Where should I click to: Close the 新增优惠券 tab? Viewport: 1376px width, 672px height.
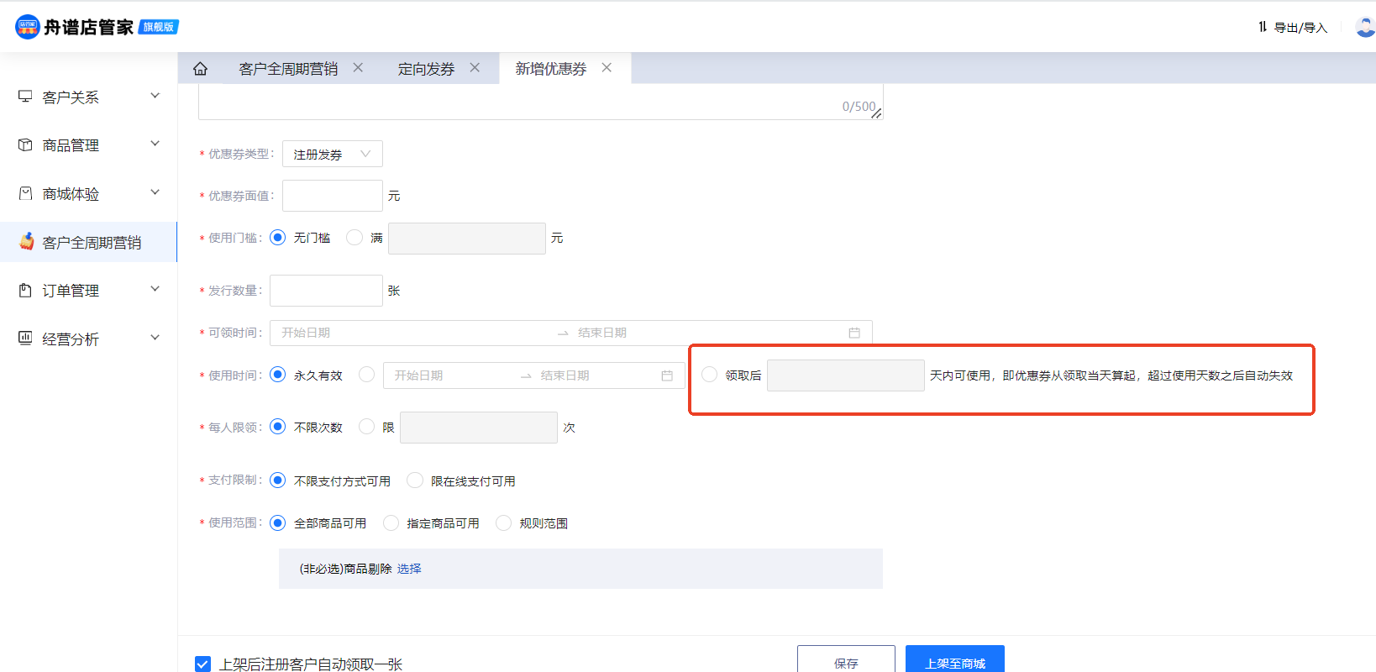point(607,68)
